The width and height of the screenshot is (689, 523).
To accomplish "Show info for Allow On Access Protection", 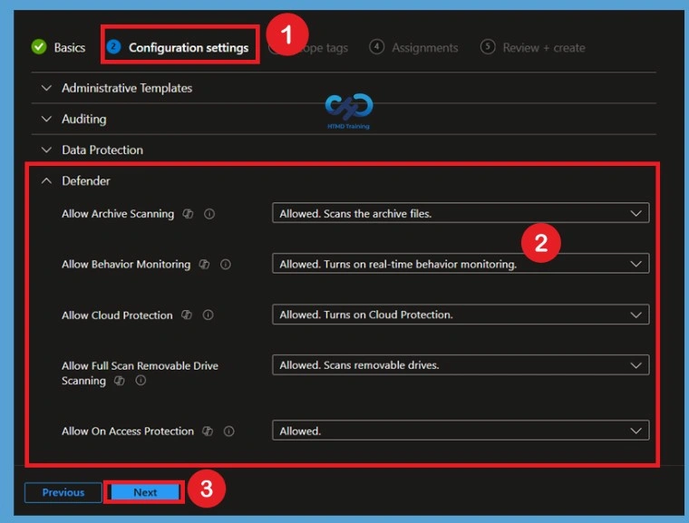I will [229, 431].
